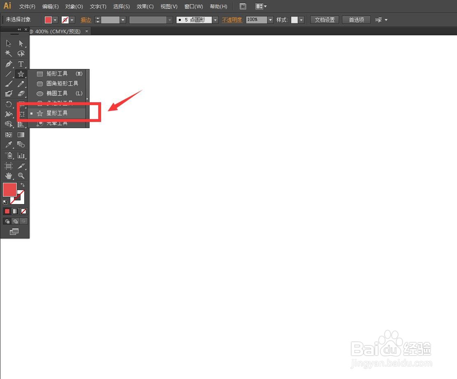Pick the Shape Builder tool

(9, 124)
